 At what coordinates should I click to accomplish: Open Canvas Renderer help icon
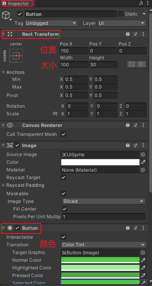128,125
